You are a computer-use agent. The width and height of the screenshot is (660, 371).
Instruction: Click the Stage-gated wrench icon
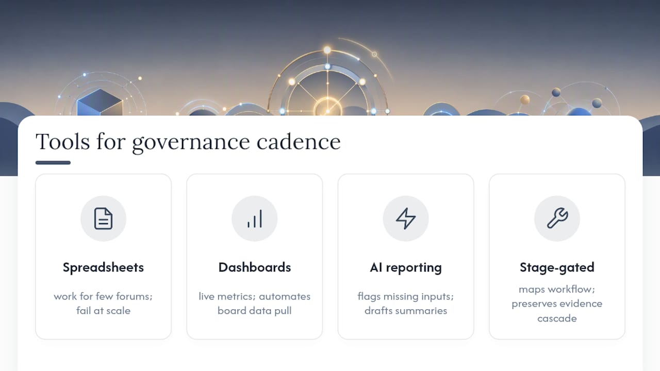(x=557, y=218)
